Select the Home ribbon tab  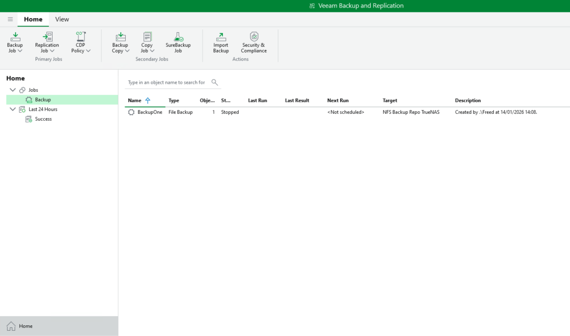point(33,19)
